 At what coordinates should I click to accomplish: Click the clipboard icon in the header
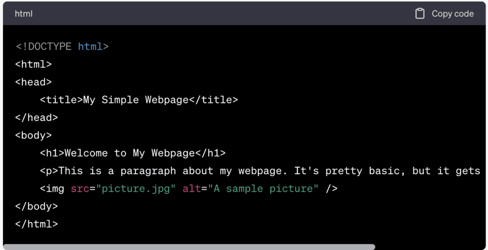420,14
